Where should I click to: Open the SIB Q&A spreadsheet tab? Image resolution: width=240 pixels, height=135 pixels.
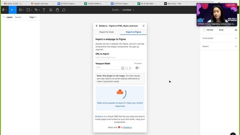pyautogui.click(x=147, y=3)
